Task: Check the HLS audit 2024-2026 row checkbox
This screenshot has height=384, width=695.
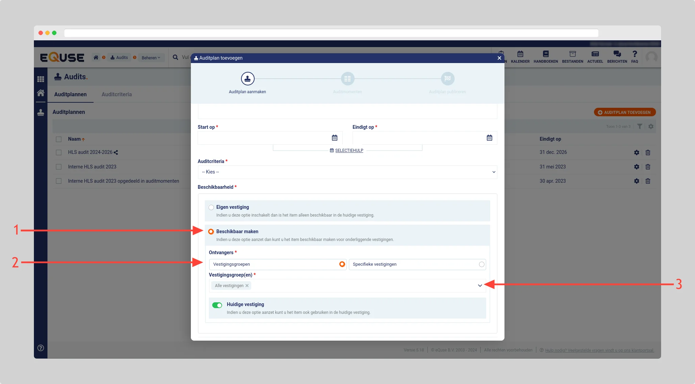Action: click(x=59, y=153)
